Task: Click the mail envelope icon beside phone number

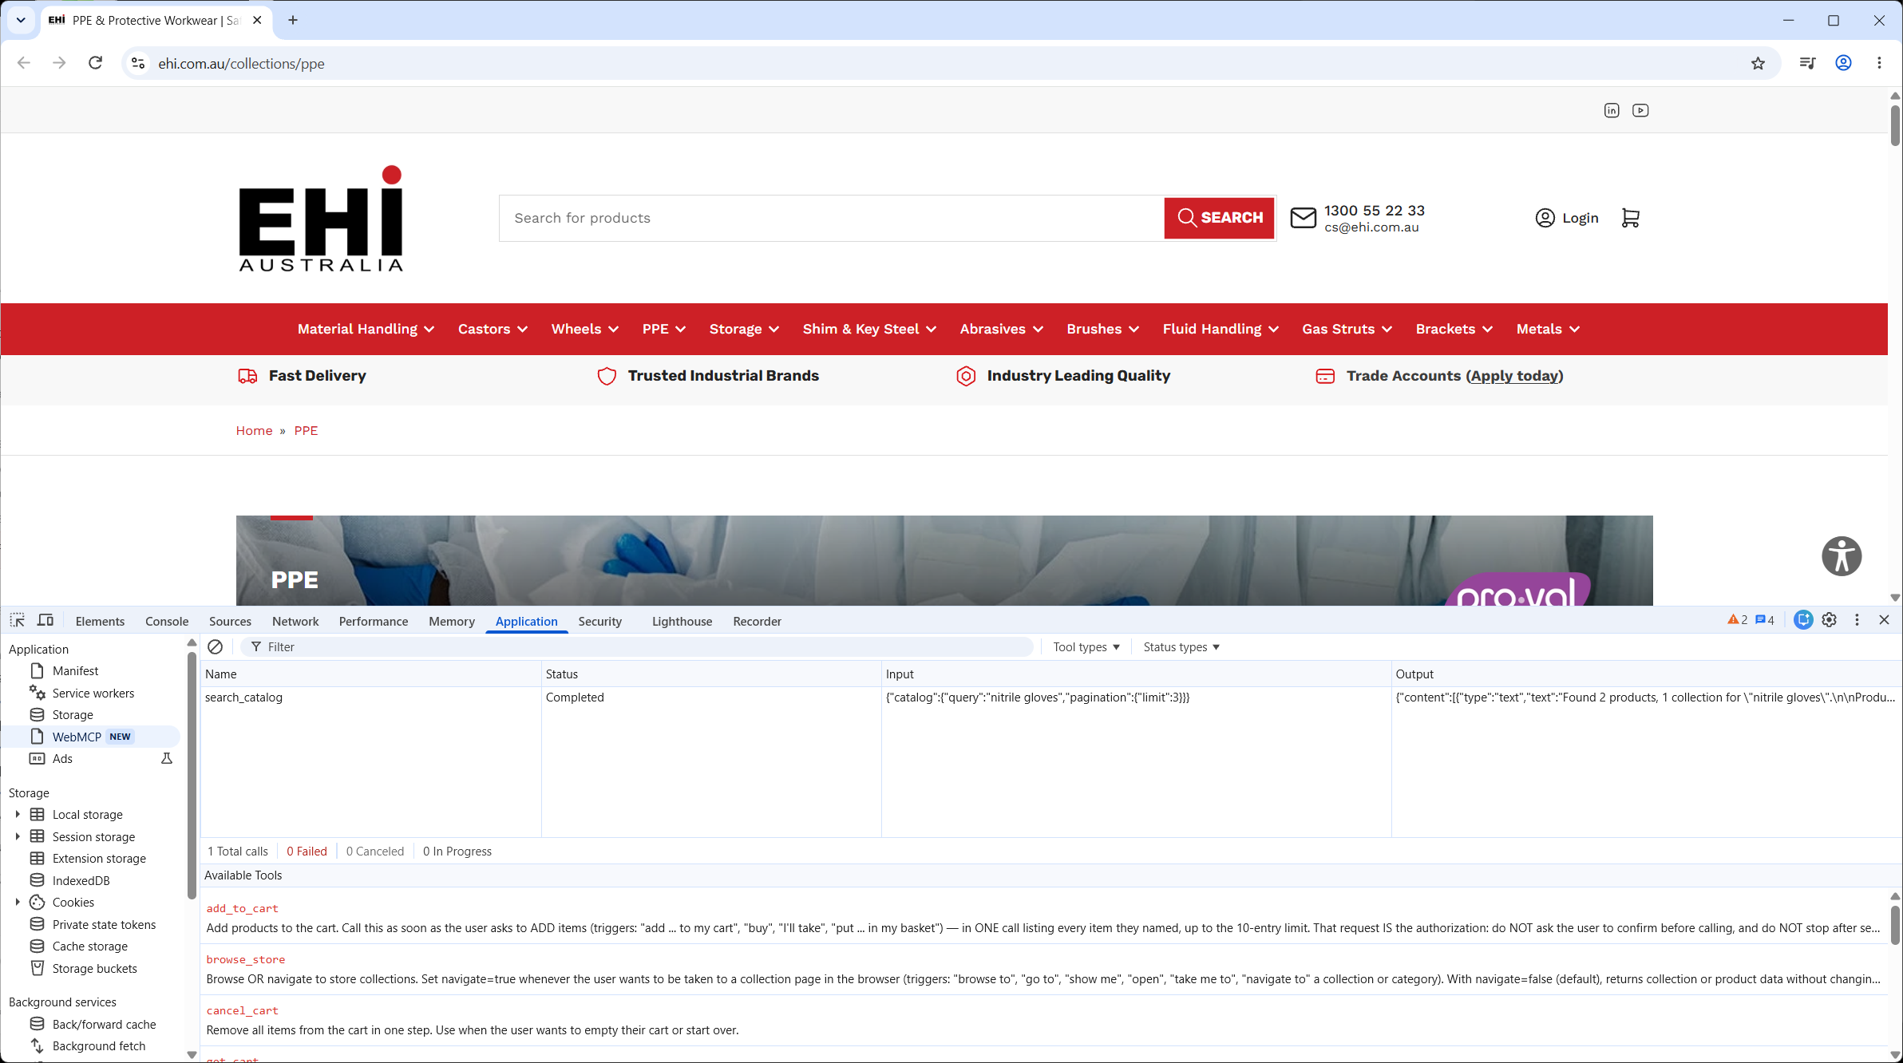Action: [x=1303, y=218]
